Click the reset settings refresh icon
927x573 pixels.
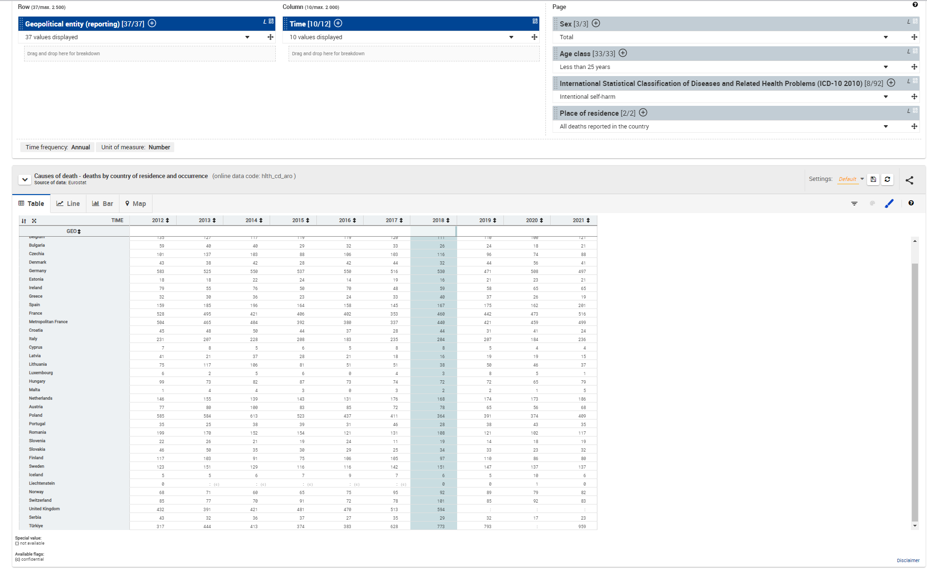coord(887,180)
